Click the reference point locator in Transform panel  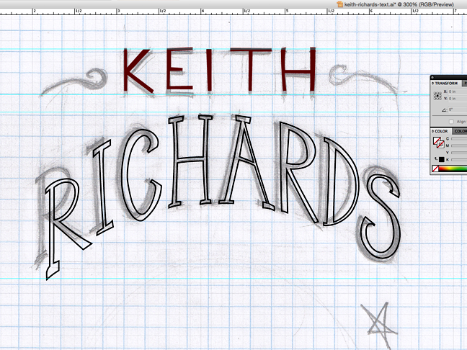coord(437,96)
